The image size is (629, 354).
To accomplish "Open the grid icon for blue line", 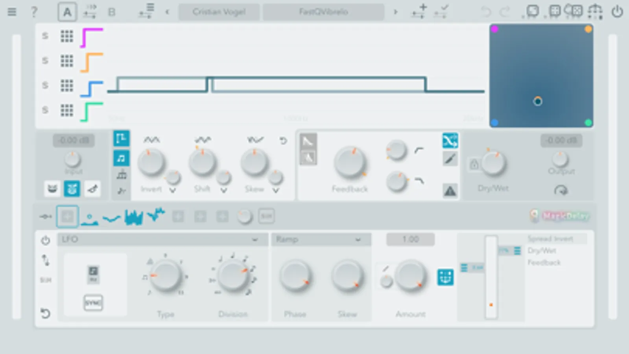I will point(67,85).
